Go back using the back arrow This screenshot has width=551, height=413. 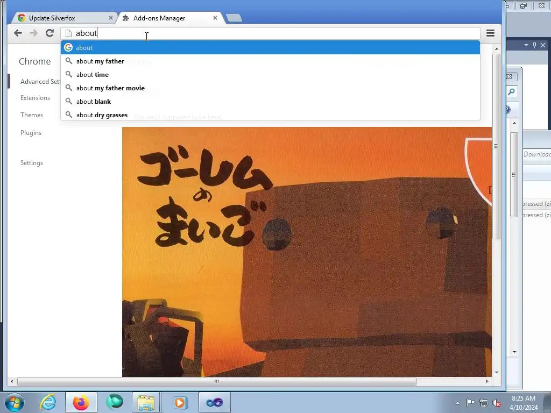click(18, 33)
